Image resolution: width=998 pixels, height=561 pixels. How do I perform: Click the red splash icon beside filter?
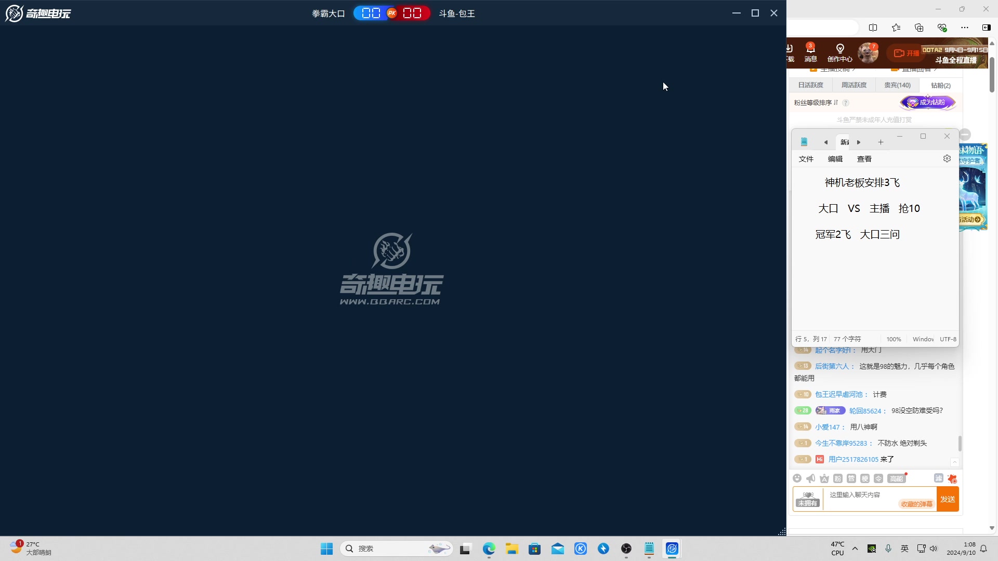[x=952, y=479]
